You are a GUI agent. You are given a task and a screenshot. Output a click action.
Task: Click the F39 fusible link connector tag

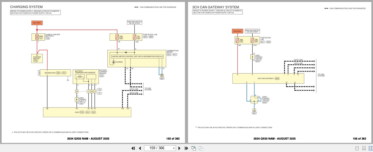[48, 38]
